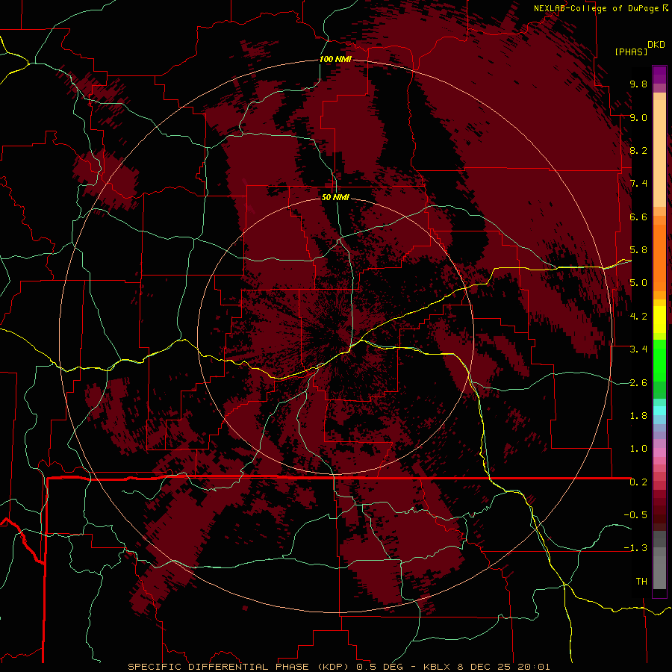Click the 3.4 scale value
Screen dimensions: 672x672
[x=638, y=349]
